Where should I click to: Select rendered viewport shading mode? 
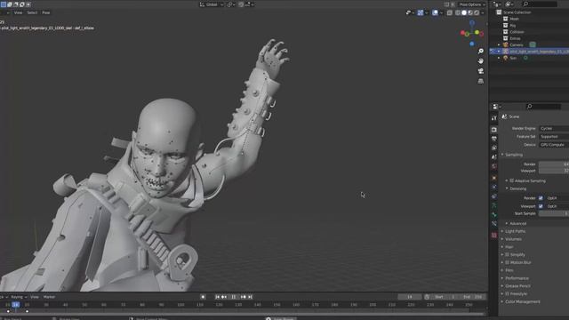tap(477, 12)
